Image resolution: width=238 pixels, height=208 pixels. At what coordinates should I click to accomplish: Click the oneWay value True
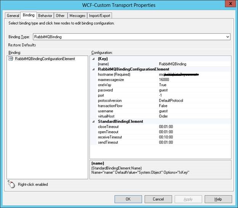[162, 85]
